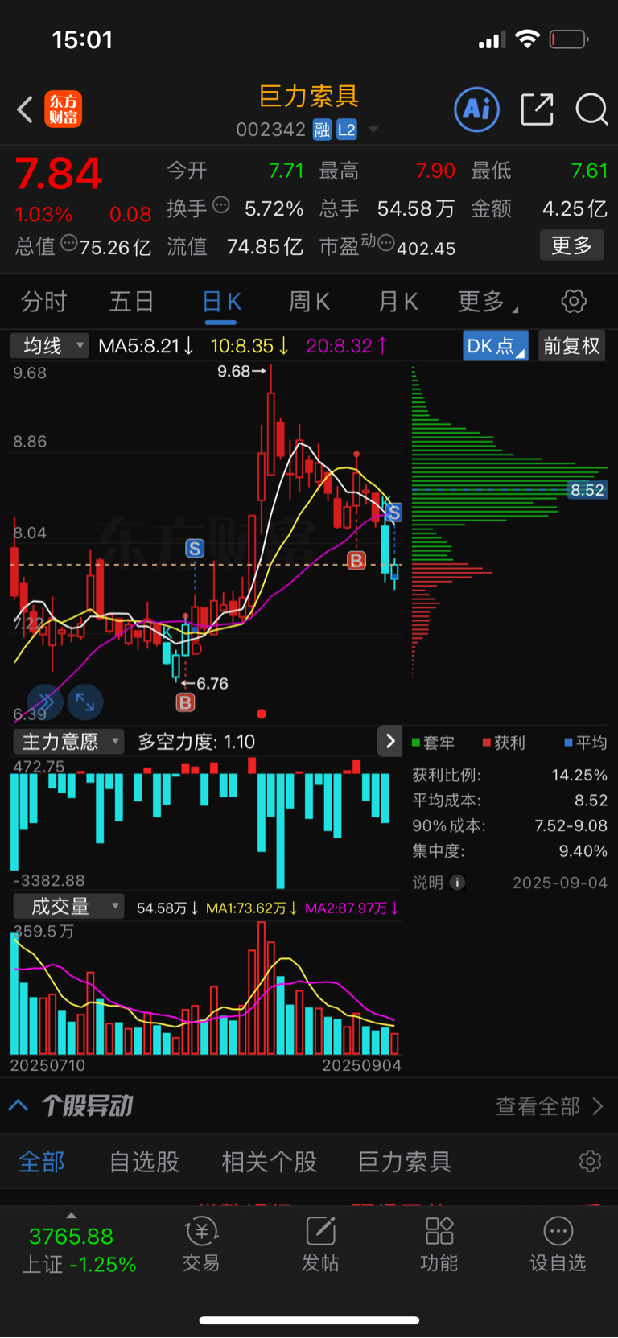
Task: Open 查看全部 link
Action: [550, 1106]
